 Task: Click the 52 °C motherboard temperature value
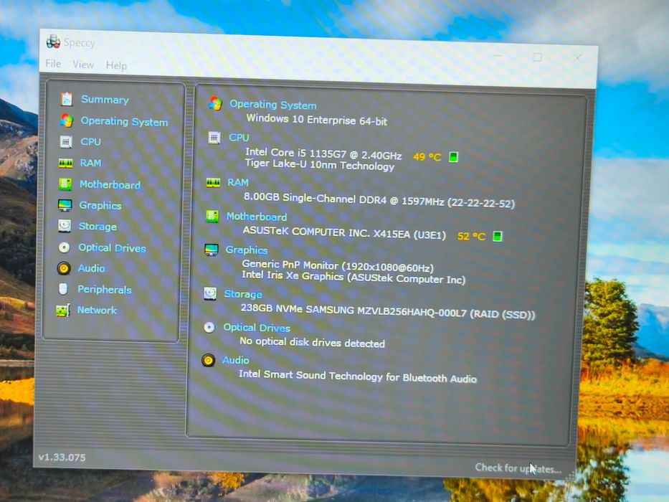tap(472, 236)
